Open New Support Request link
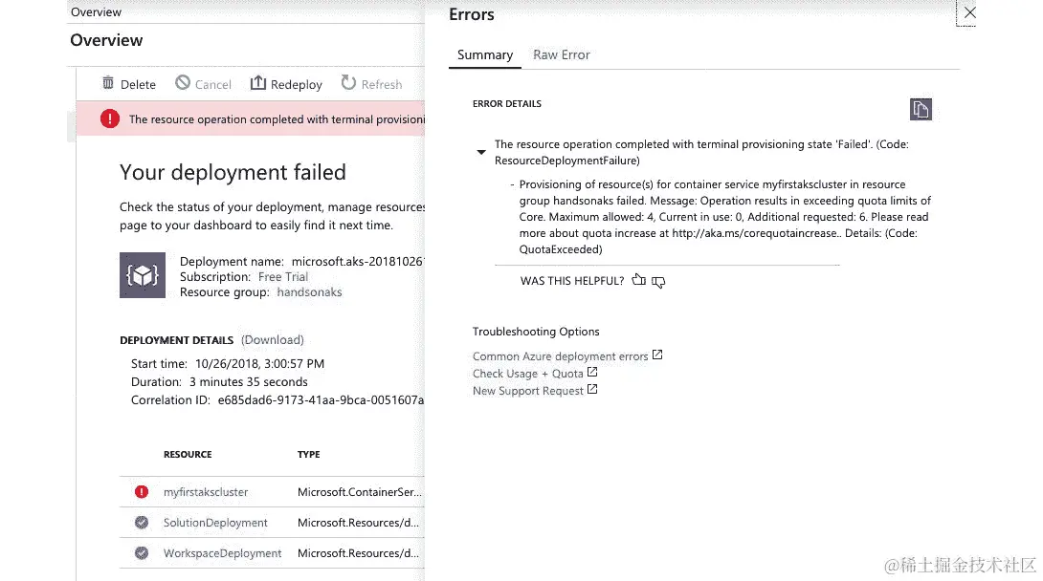Image resolution: width=1043 pixels, height=581 pixels. tap(527, 391)
